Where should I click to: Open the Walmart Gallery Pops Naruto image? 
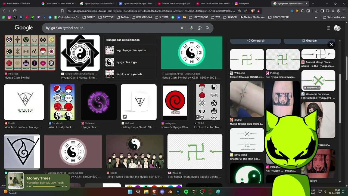(x=139, y=102)
